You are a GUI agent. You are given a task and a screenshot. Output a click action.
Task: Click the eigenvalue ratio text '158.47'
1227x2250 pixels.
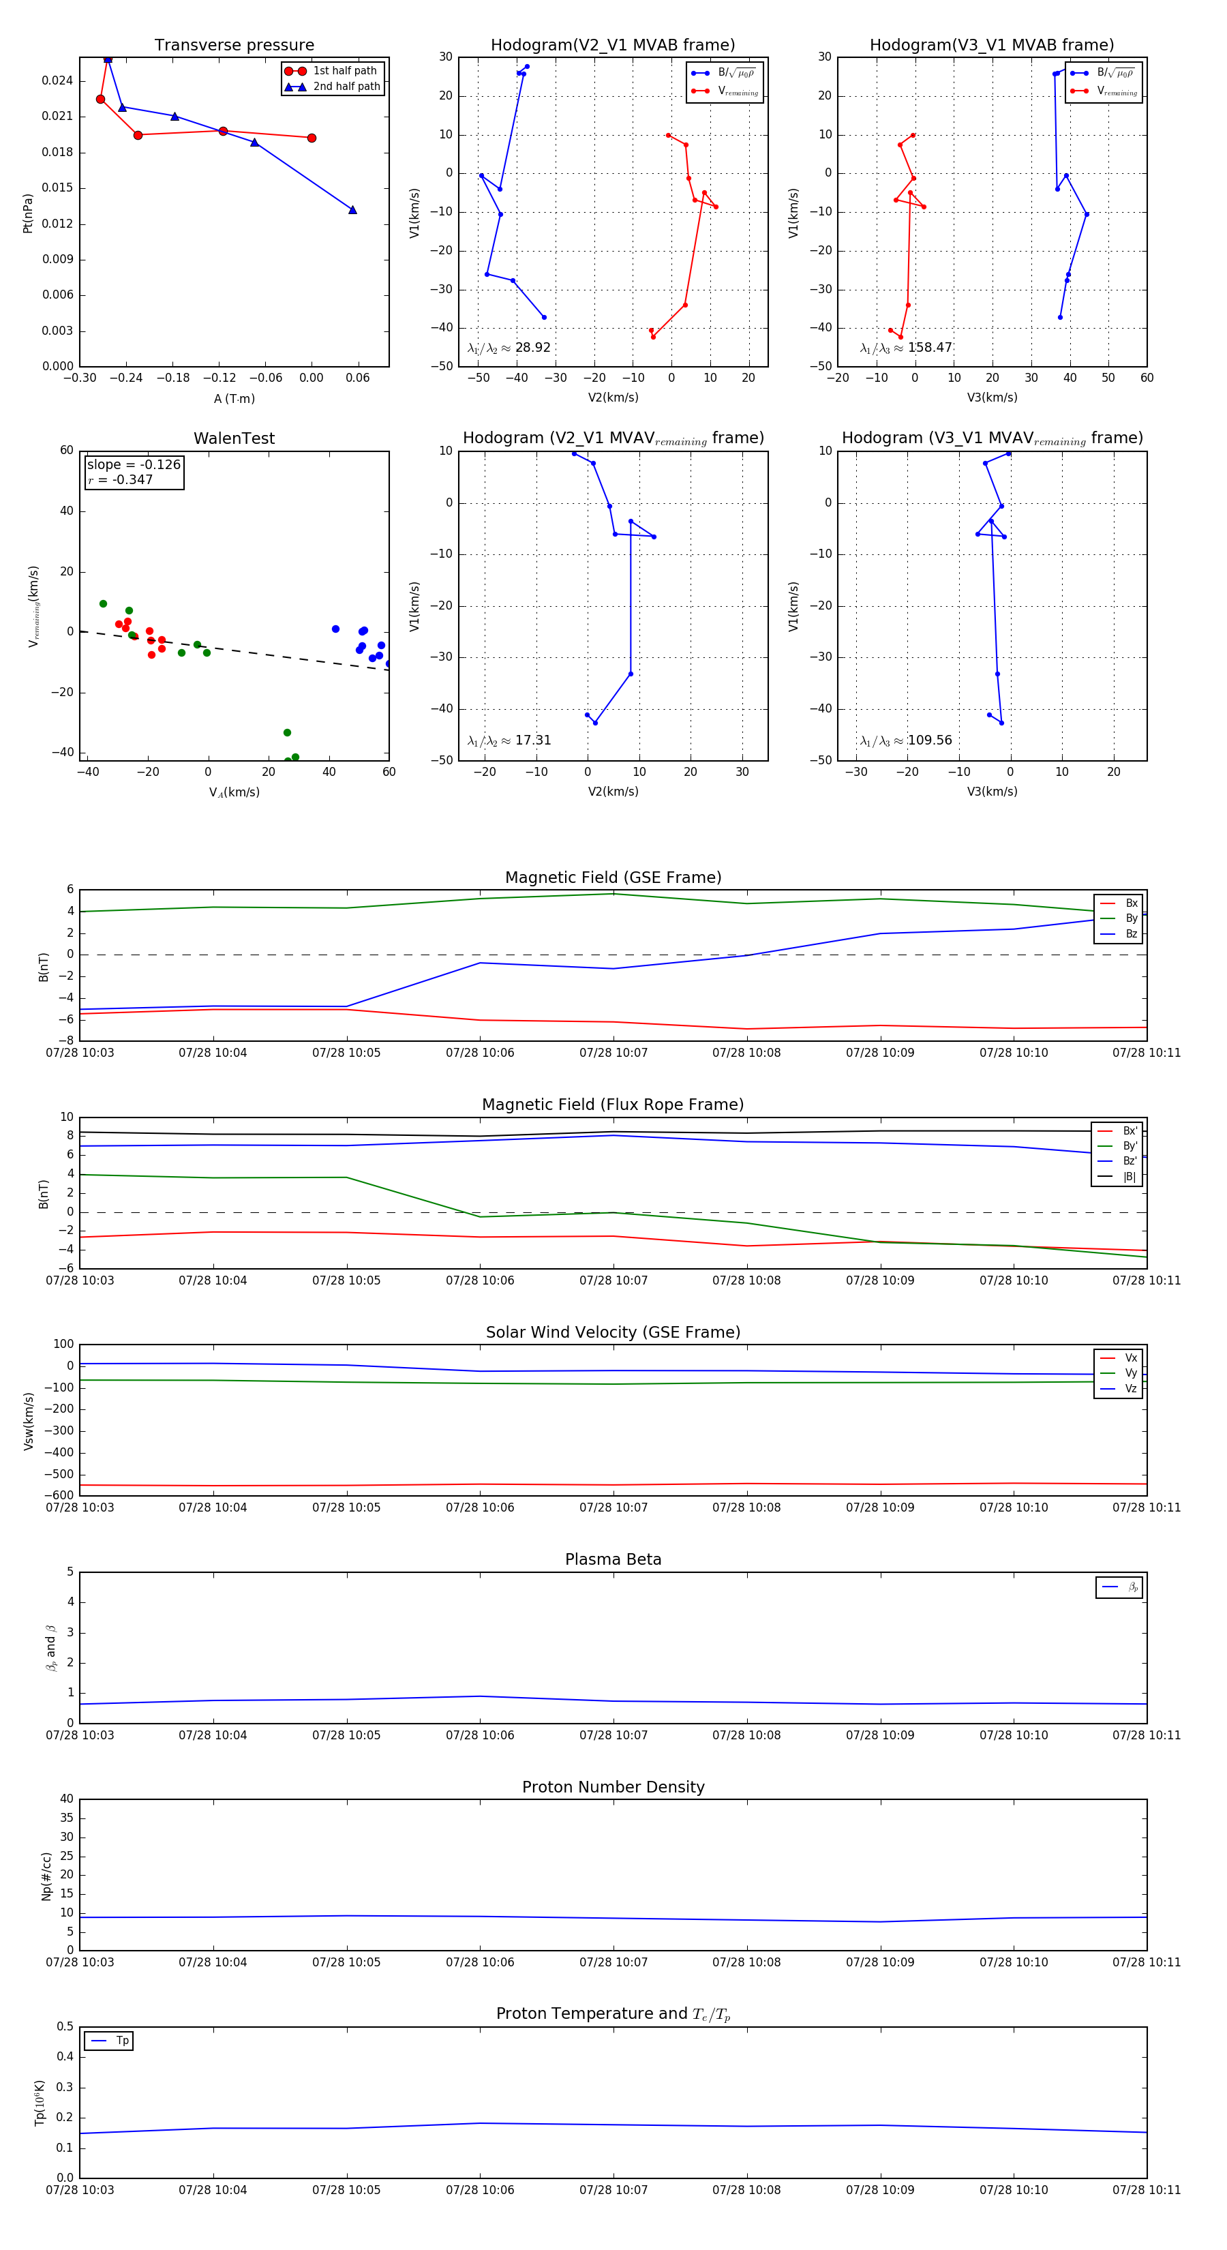point(930,348)
